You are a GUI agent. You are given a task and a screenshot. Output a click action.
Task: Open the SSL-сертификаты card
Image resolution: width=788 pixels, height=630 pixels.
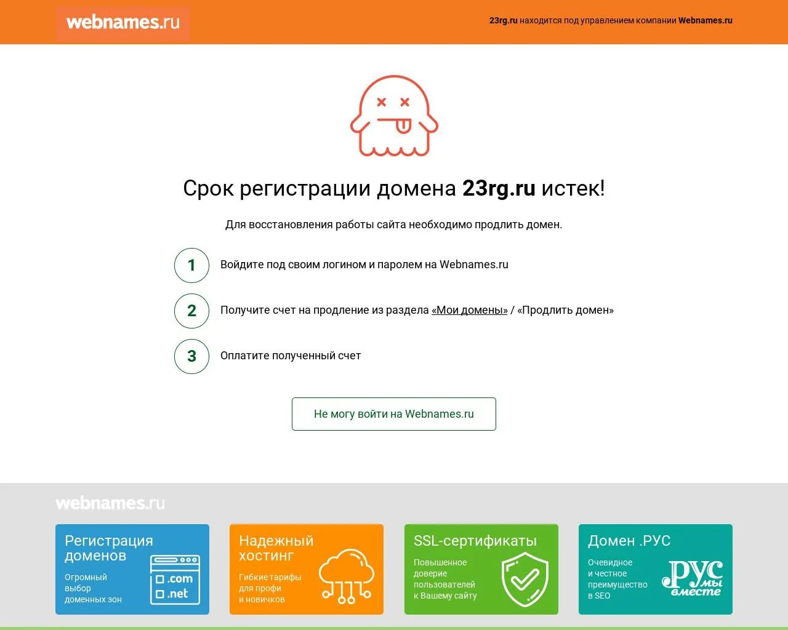481,569
